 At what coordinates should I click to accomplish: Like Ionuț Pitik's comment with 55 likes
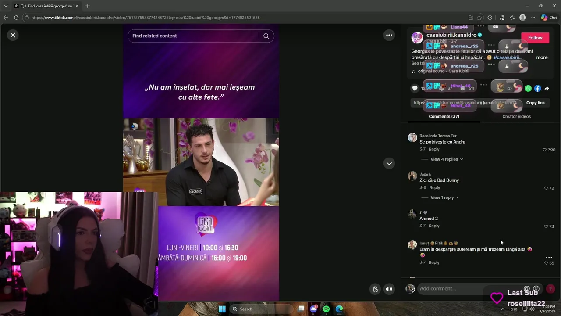pos(546,263)
